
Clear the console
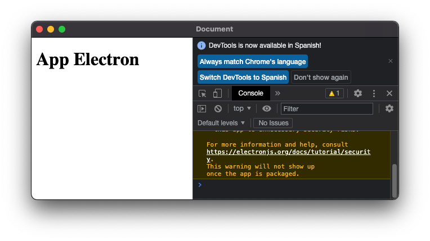coord(218,109)
